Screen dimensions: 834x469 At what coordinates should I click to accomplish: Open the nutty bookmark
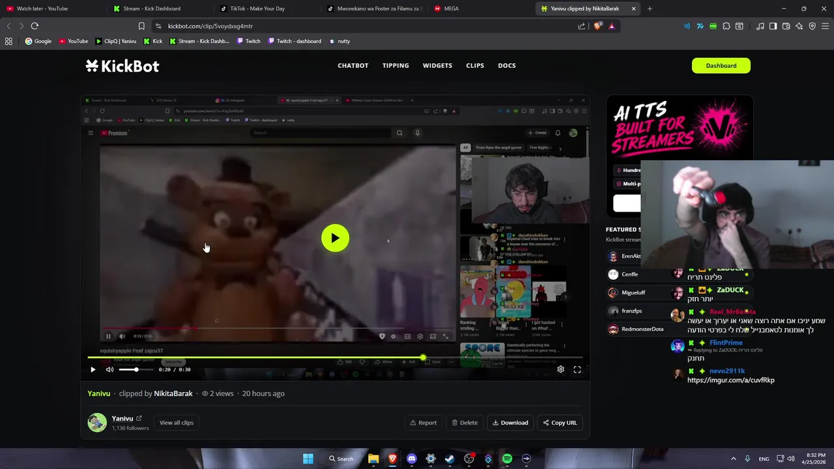[339, 41]
